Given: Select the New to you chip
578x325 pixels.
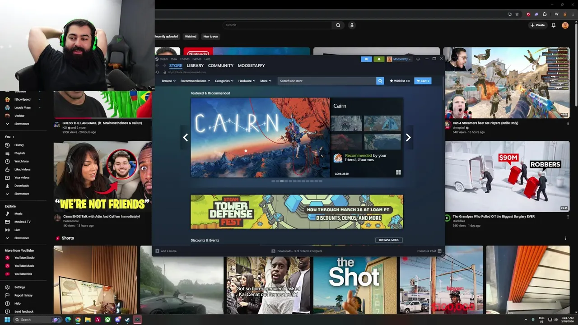Looking at the screenshot, I should click(210, 37).
